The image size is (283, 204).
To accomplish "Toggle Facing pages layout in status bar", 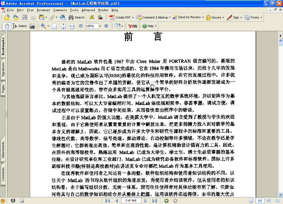I will coord(277,201).
